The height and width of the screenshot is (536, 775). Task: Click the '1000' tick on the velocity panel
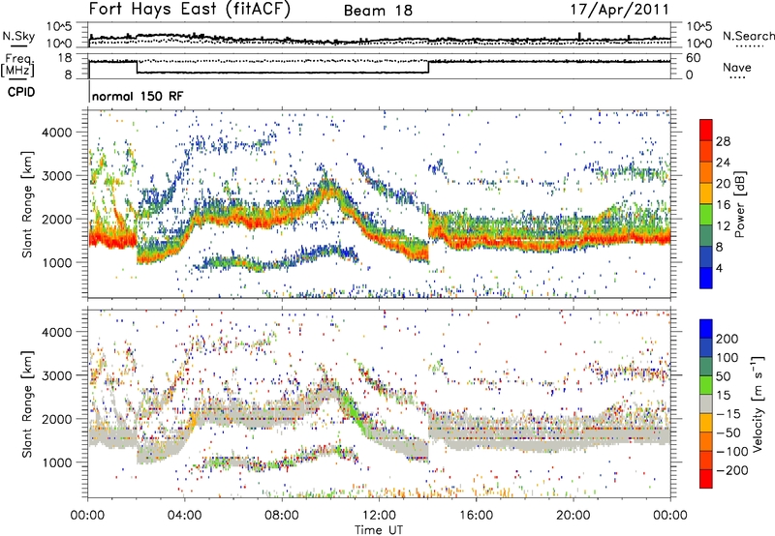click(56, 462)
